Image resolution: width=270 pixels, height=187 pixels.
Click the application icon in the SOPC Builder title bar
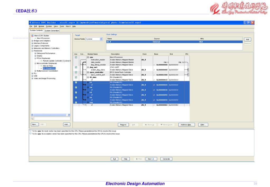30,22
